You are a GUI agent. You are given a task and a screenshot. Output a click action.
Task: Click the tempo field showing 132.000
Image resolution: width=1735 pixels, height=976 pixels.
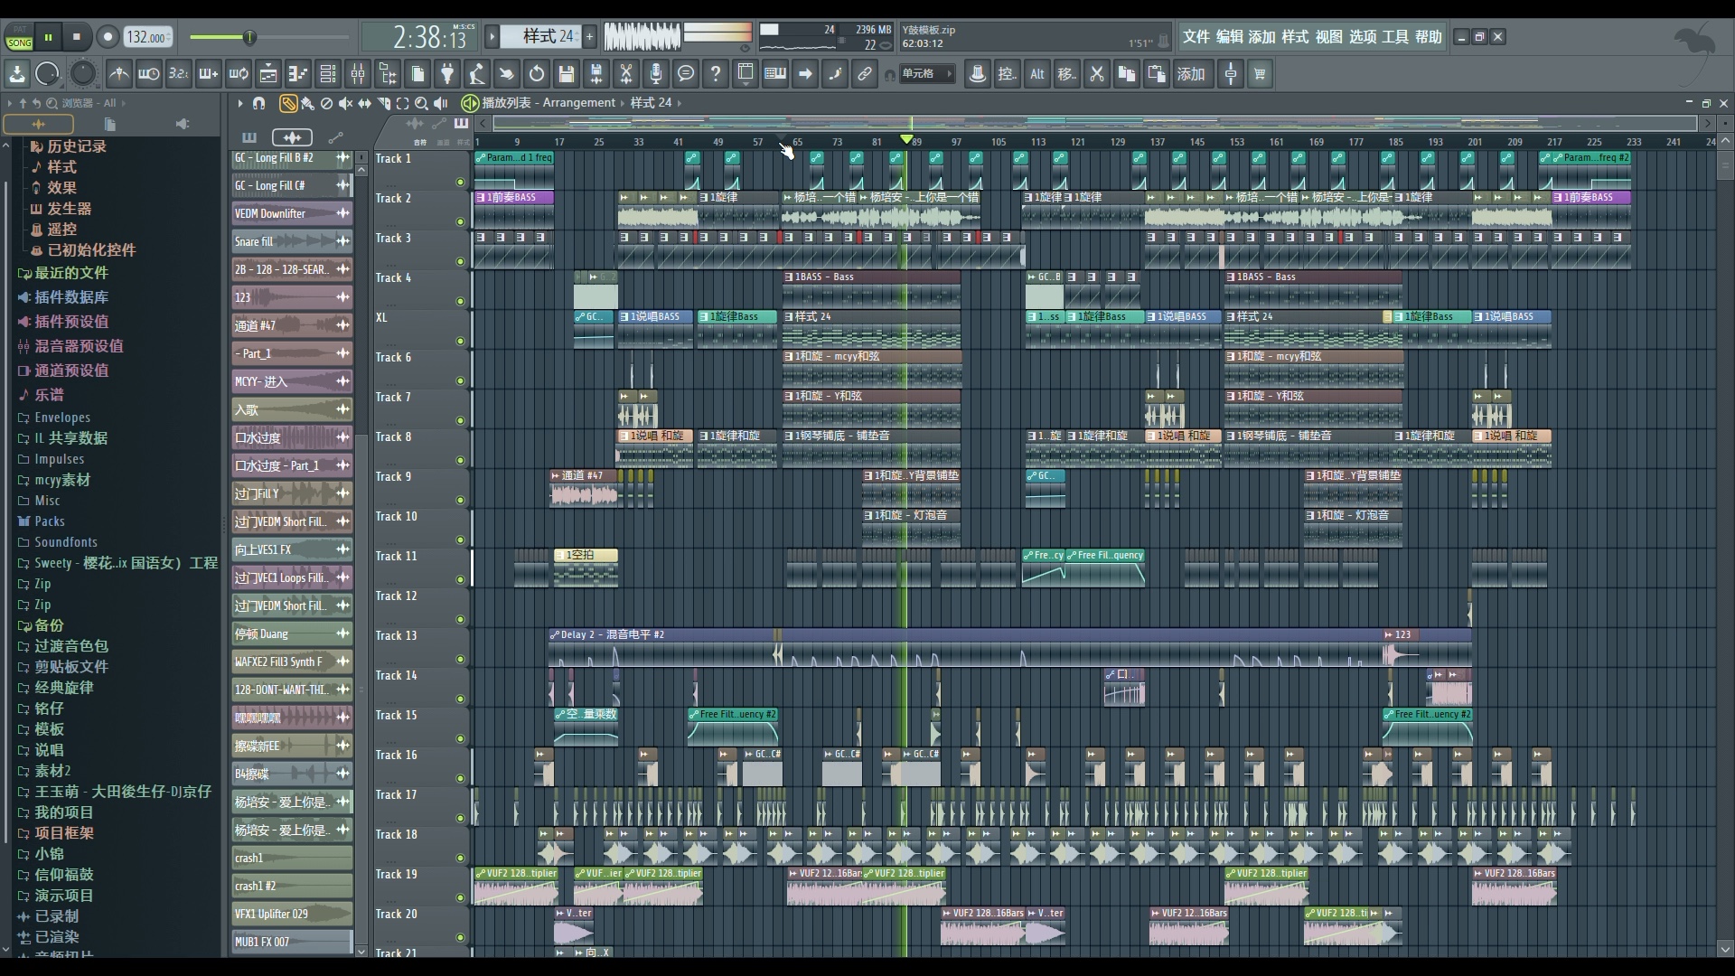point(147,37)
